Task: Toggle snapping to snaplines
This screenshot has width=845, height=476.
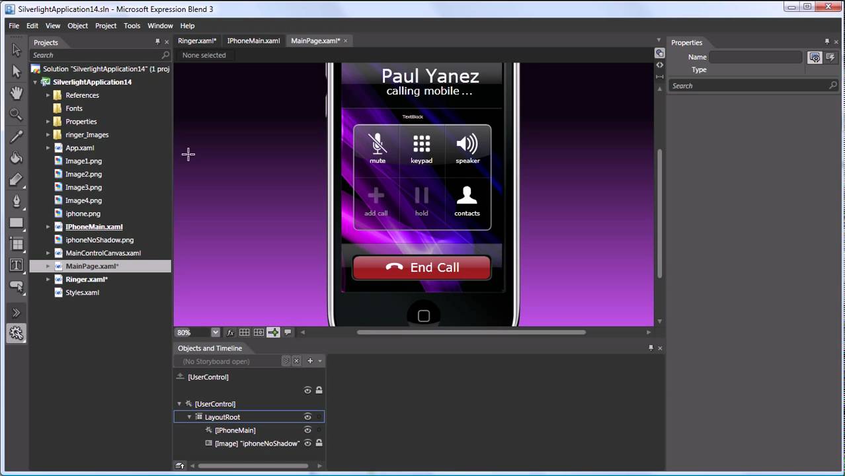Action: pyautogui.click(x=273, y=333)
